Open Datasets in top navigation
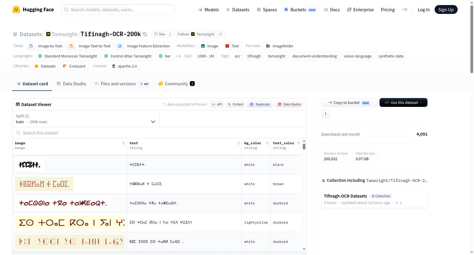The image size is (474, 255). (238, 9)
